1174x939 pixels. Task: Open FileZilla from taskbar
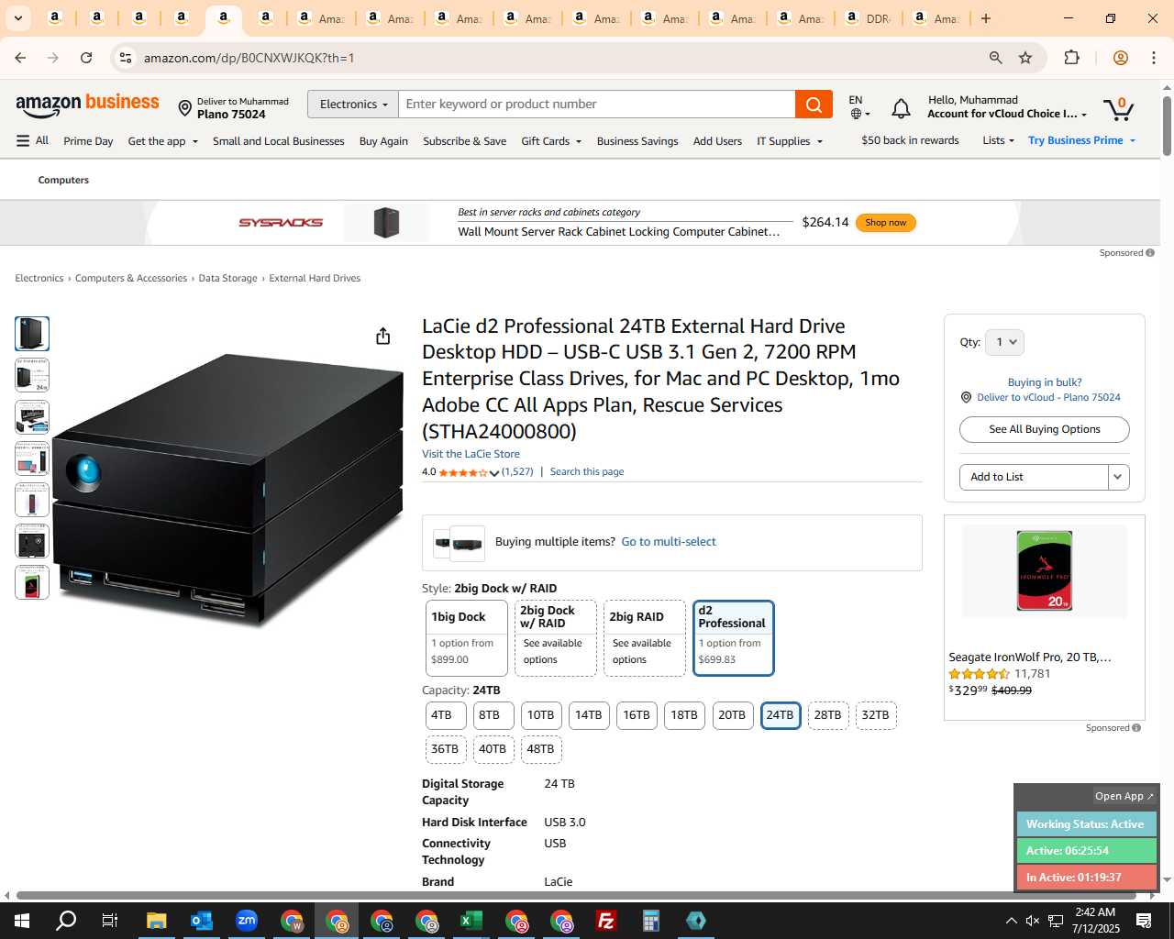tap(606, 921)
